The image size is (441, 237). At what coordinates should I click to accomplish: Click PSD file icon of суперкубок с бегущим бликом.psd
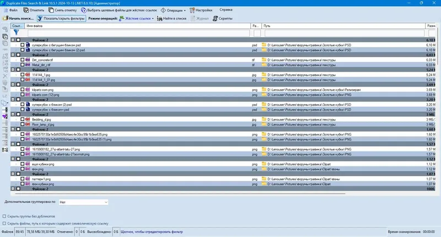[28, 45]
